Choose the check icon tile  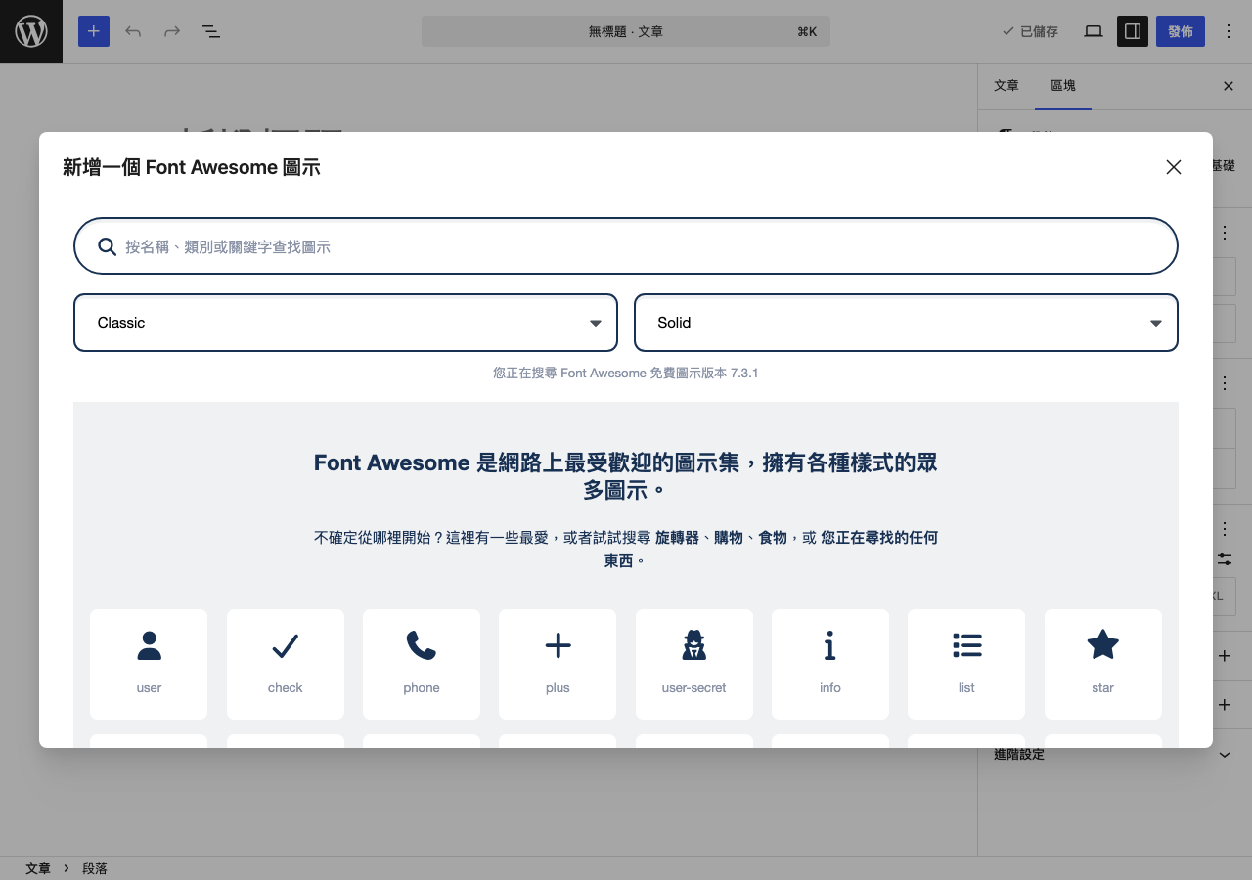[285, 664]
